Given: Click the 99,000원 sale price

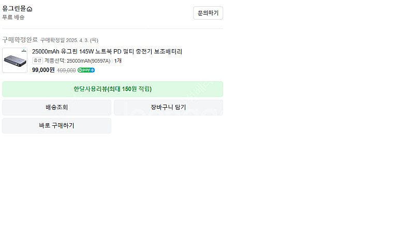Looking at the screenshot, I should [43, 70].
